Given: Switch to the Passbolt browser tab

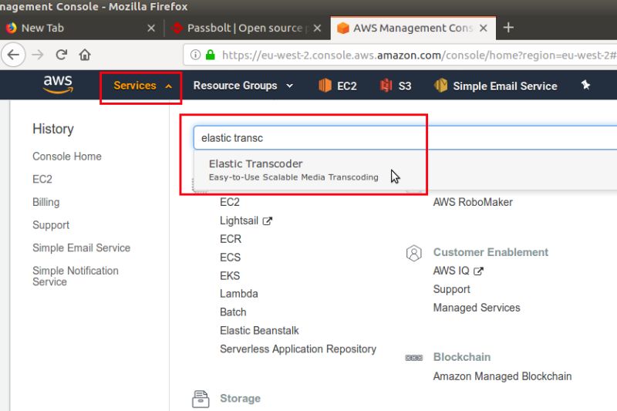Looking at the screenshot, I should 247,28.
